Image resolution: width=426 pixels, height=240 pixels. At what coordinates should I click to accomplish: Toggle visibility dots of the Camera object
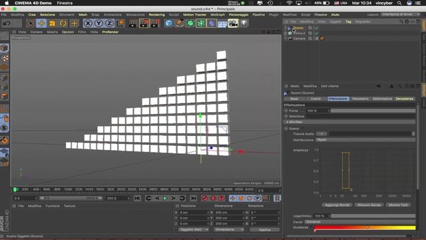(x=314, y=39)
